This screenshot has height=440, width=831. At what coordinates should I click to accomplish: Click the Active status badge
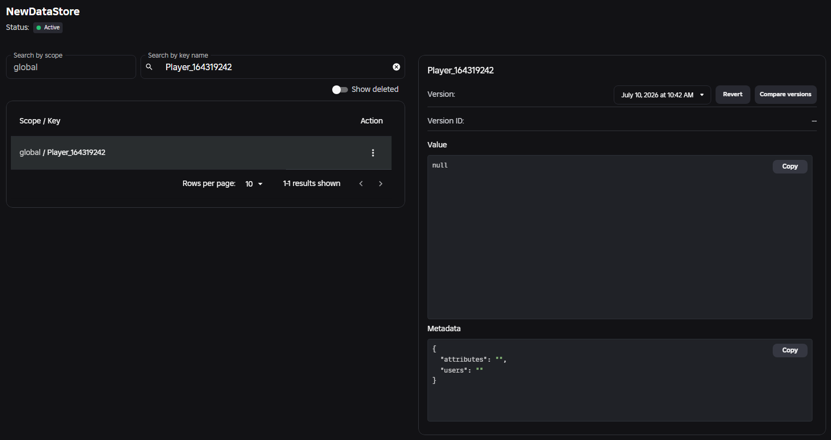(48, 27)
